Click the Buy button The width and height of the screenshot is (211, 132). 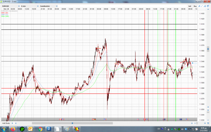(195, 6)
